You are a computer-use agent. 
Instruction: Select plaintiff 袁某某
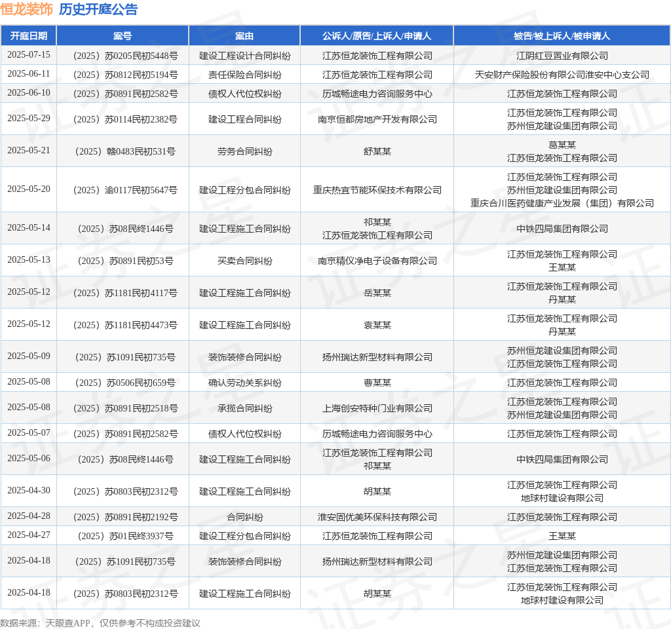377,325
